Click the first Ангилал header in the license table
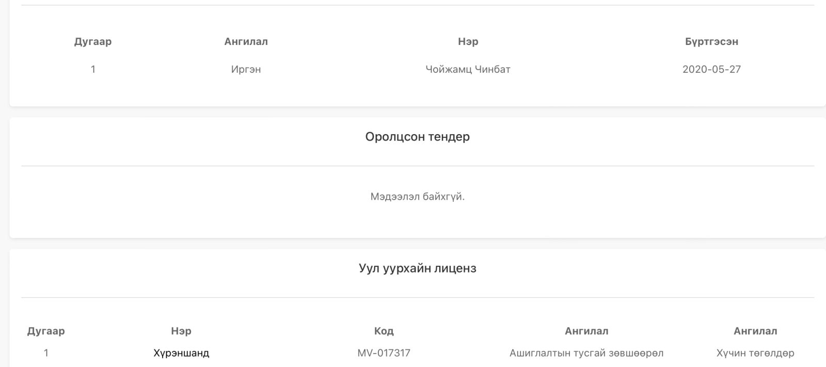Image resolution: width=826 pixels, height=367 pixels. pyautogui.click(x=586, y=331)
